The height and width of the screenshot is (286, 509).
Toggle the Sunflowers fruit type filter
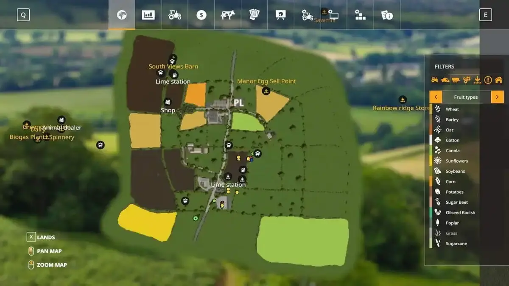[456, 161]
